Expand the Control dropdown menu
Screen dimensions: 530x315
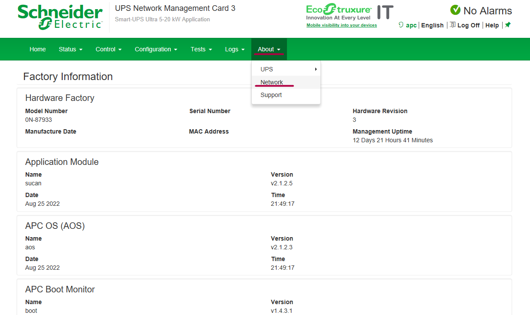click(x=109, y=49)
